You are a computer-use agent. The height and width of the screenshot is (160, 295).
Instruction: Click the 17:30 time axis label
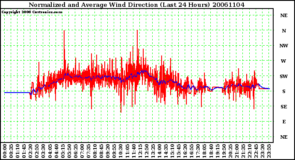[198, 151]
